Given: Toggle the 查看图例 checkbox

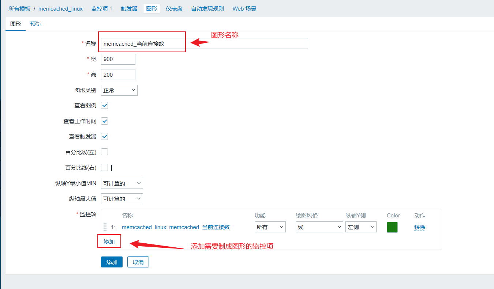Looking at the screenshot, I should (105, 106).
